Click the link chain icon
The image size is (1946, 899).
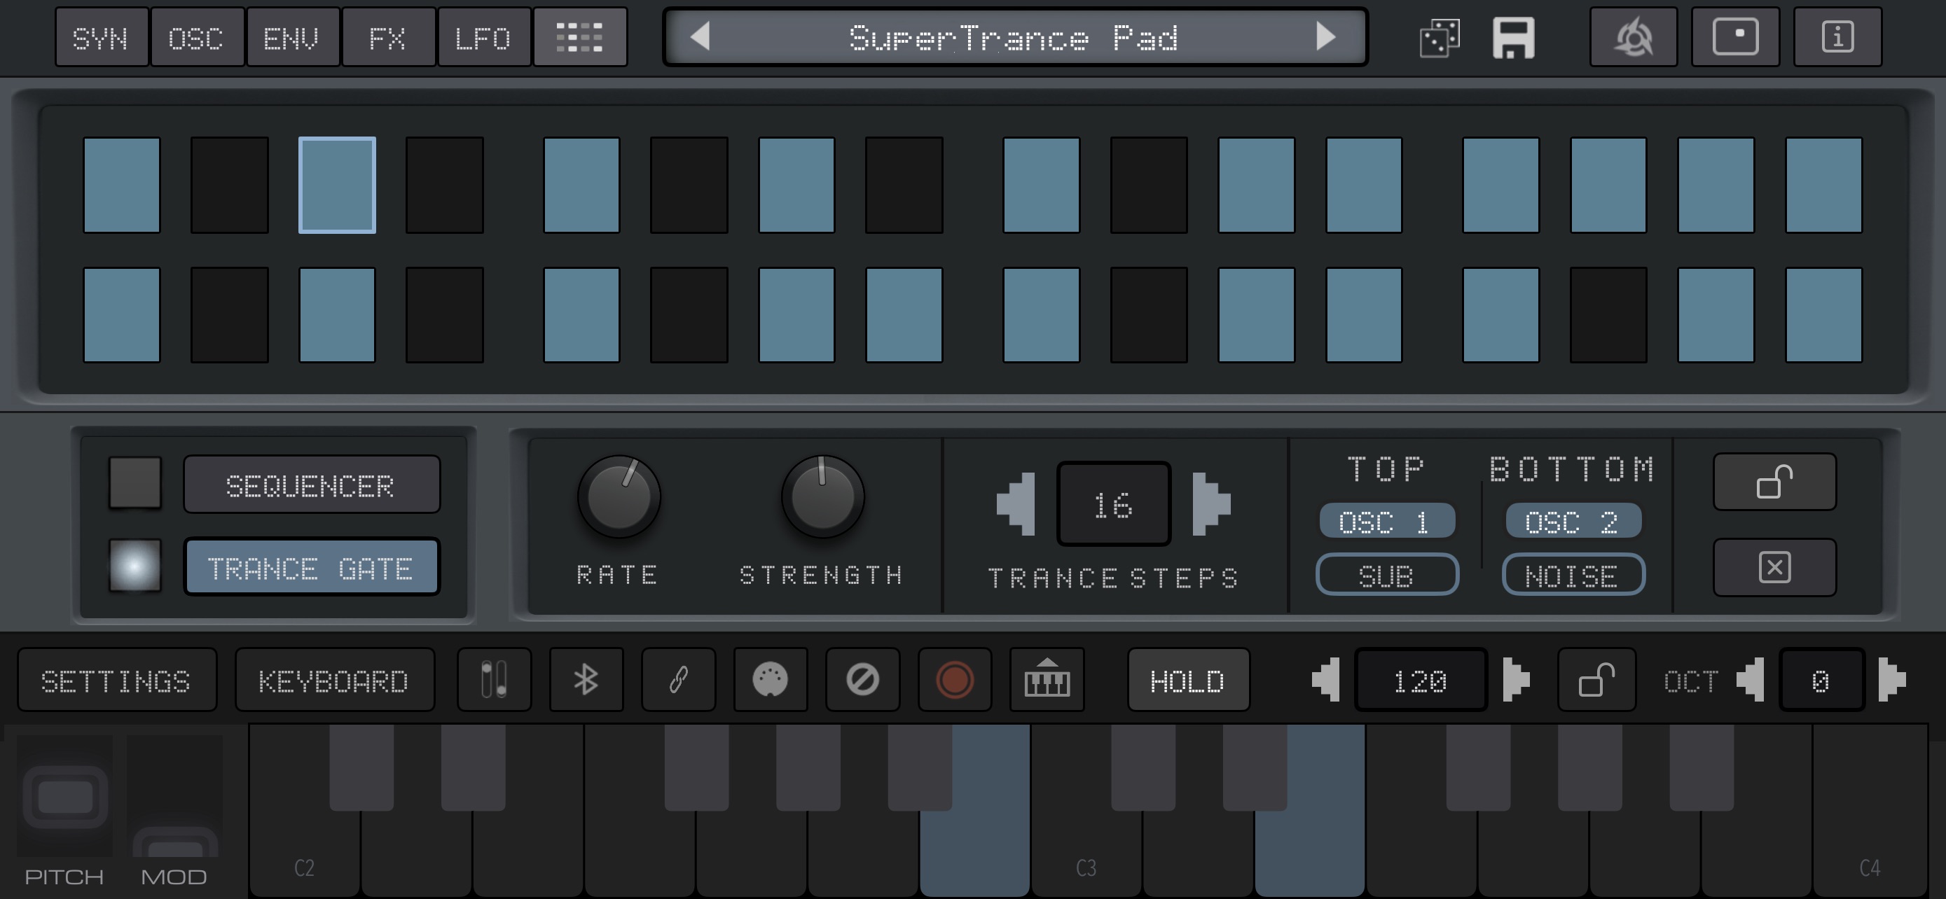point(678,679)
